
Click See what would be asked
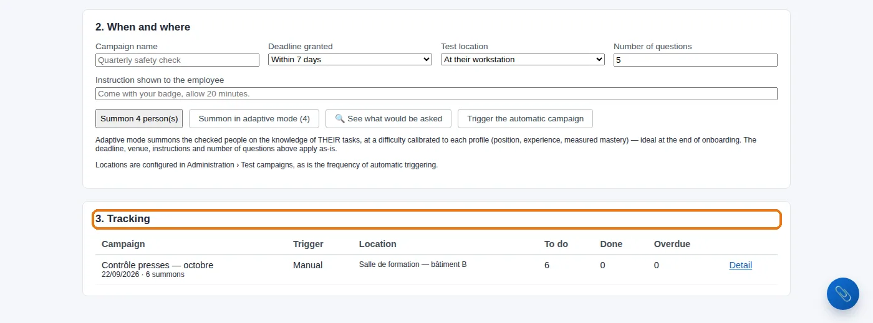pos(388,118)
